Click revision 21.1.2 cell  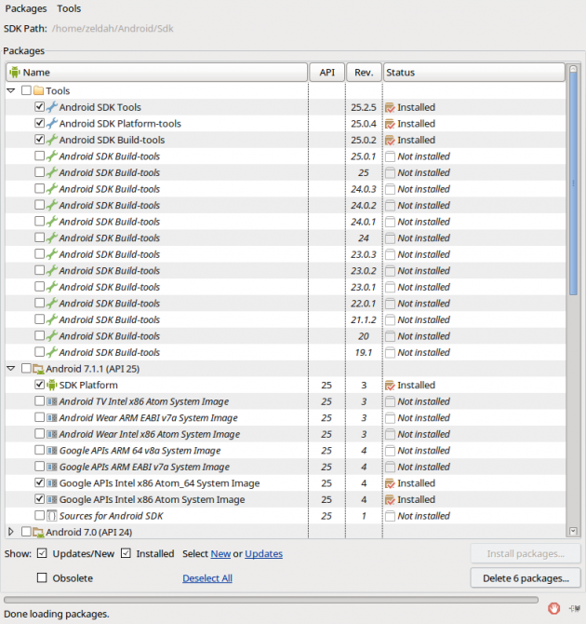tap(364, 319)
